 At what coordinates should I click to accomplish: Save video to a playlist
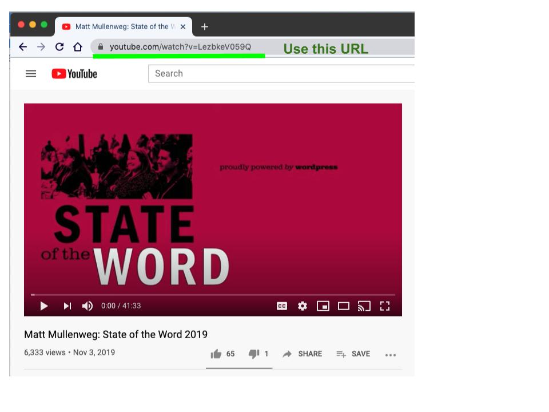[x=353, y=354]
